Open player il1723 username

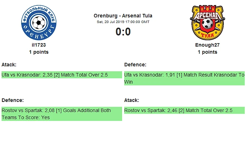[39, 45]
